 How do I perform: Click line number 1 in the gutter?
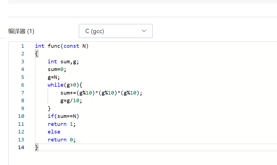click(x=22, y=46)
